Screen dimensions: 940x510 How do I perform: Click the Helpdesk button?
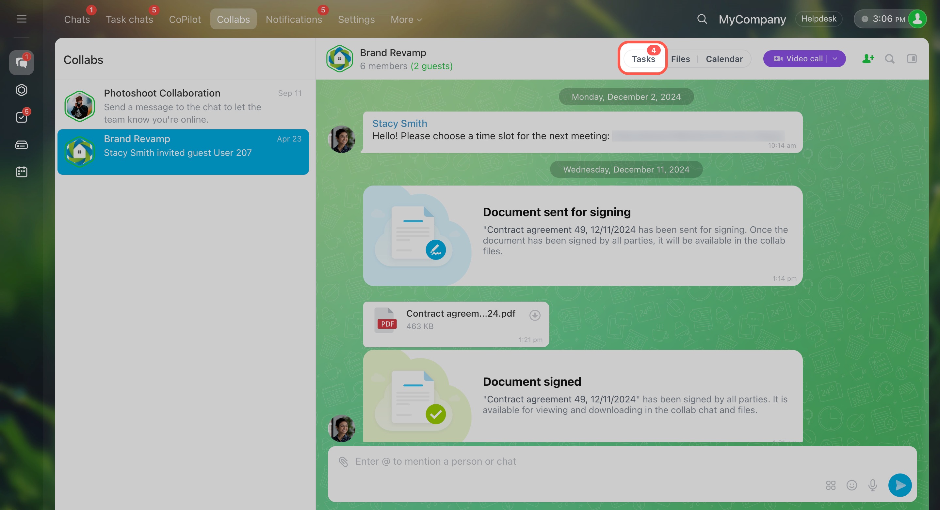pos(818,19)
